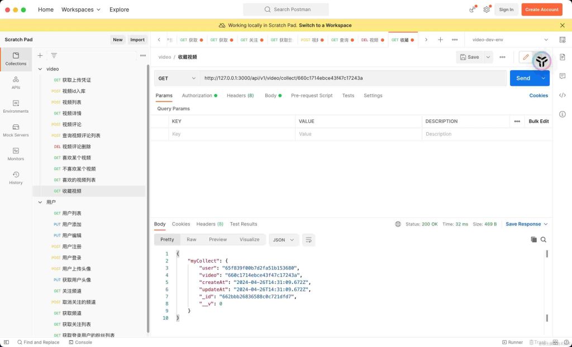Switch to the Authorization tab
Image resolution: width=572 pixels, height=347 pixels.
coord(197,95)
